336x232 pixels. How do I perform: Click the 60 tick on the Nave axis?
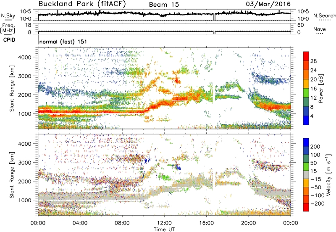click(x=300, y=25)
